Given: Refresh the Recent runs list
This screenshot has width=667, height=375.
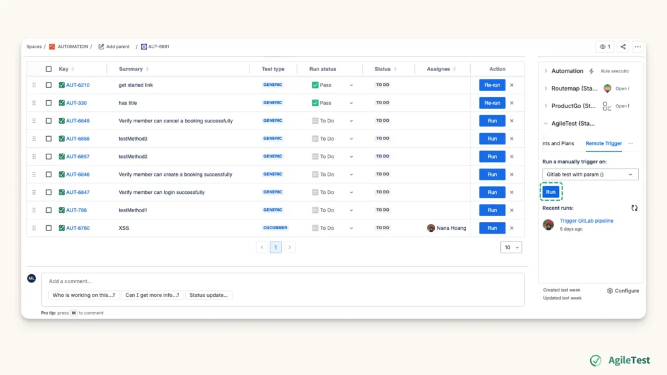Looking at the screenshot, I should coord(634,208).
